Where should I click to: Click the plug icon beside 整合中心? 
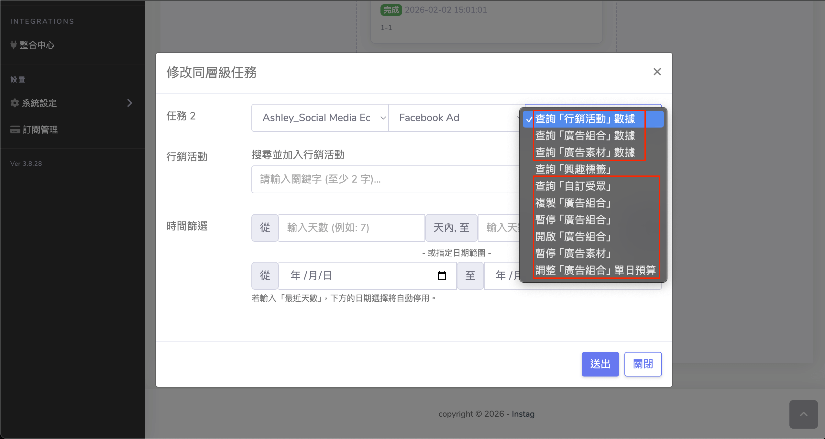13,45
